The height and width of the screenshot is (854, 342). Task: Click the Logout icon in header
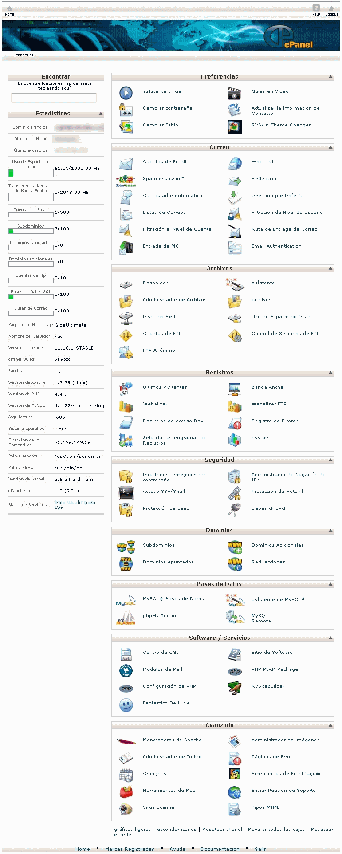(331, 8)
